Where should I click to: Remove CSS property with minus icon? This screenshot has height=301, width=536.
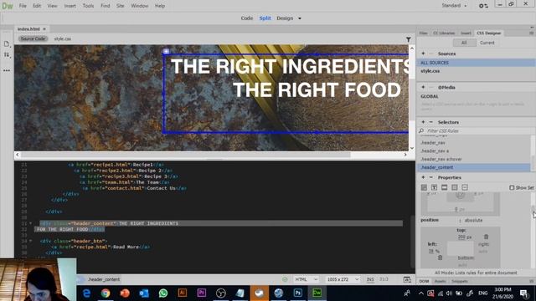pos(431,177)
